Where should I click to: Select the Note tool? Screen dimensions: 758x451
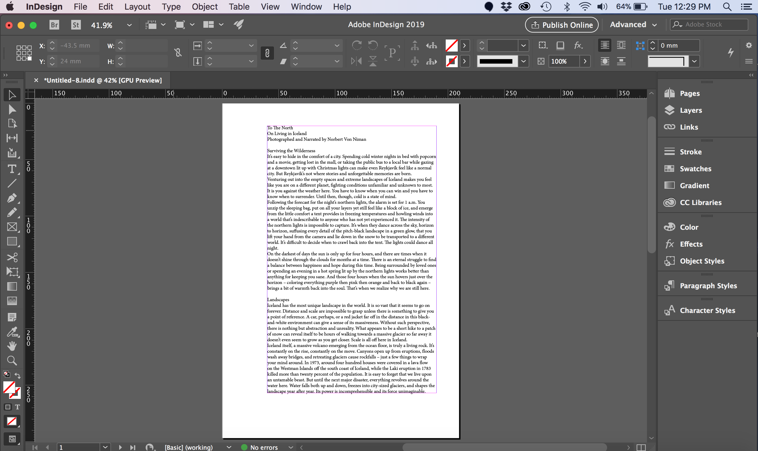tap(12, 317)
